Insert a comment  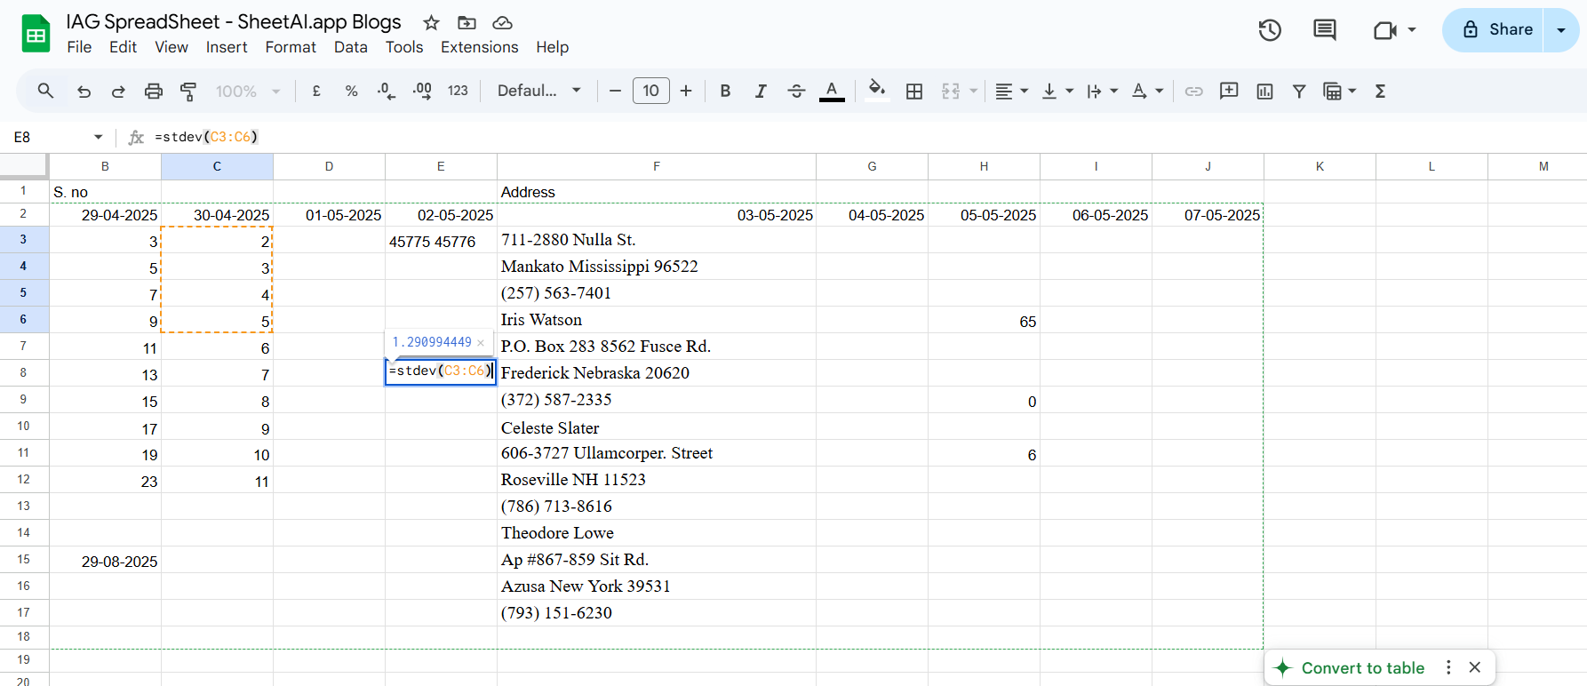tap(1229, 91)
